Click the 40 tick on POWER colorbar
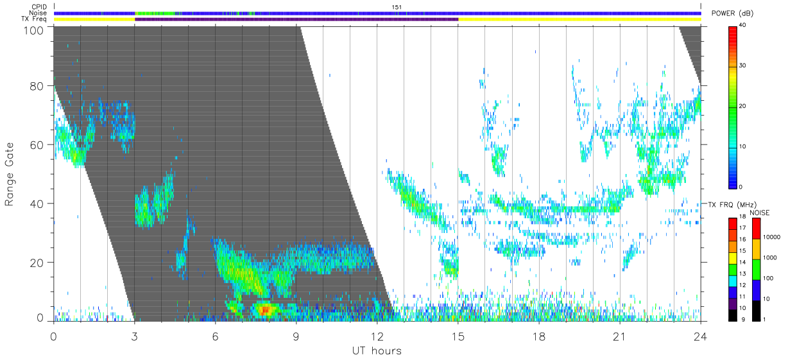 [743, 26]
